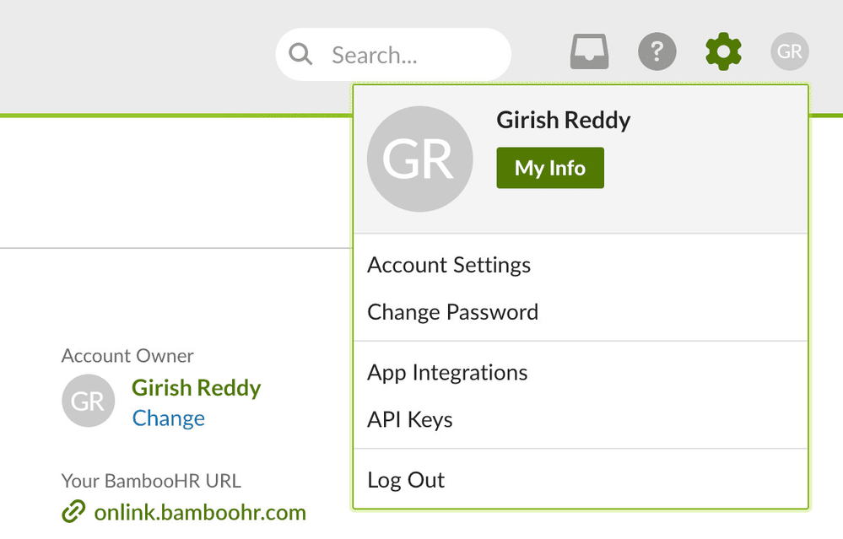The width and height of the screenshot is (843, 539).
Task: Click the search magnifier icon
Action: click(x=300, y=53)
